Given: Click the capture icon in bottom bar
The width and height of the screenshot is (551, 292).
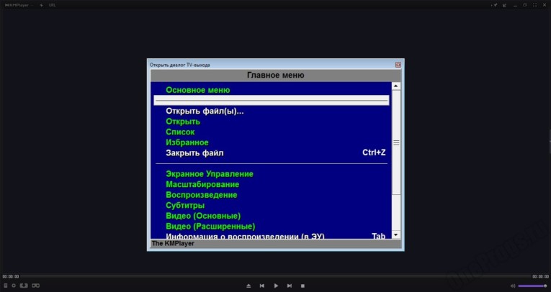Looking at the screenshot, I should pos(24,286).
